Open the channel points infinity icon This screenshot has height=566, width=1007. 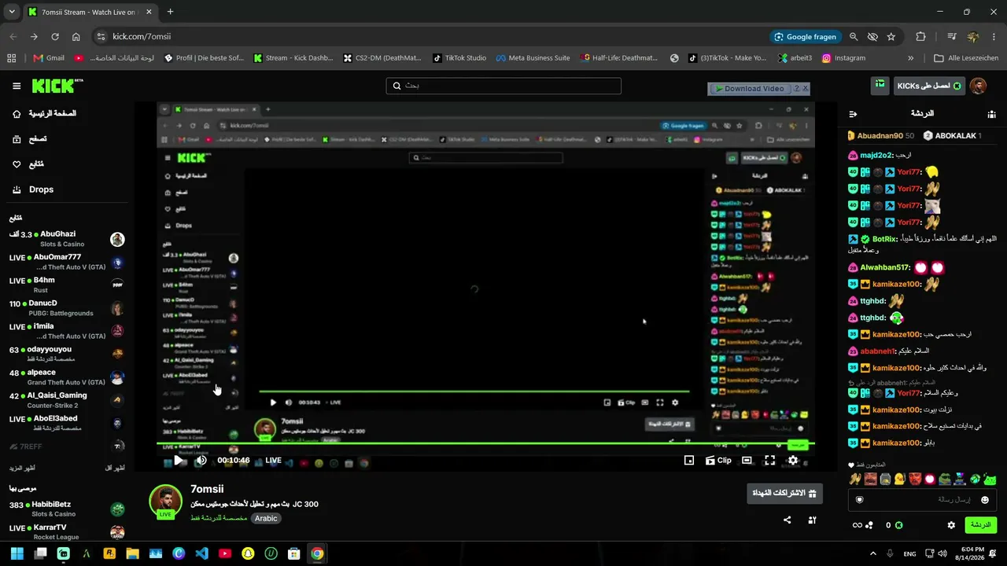click(x=861, y=525)
